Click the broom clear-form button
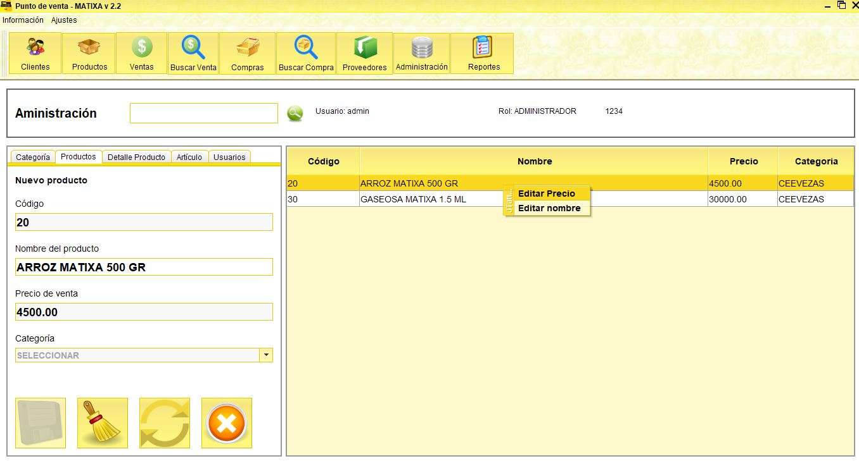859x461 pixels. coord(103,423)
